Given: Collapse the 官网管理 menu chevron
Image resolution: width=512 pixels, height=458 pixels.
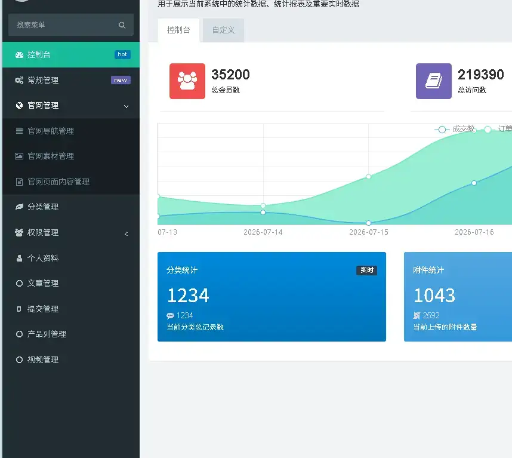Looking at the screenshot, I should [x=126, y=106].
